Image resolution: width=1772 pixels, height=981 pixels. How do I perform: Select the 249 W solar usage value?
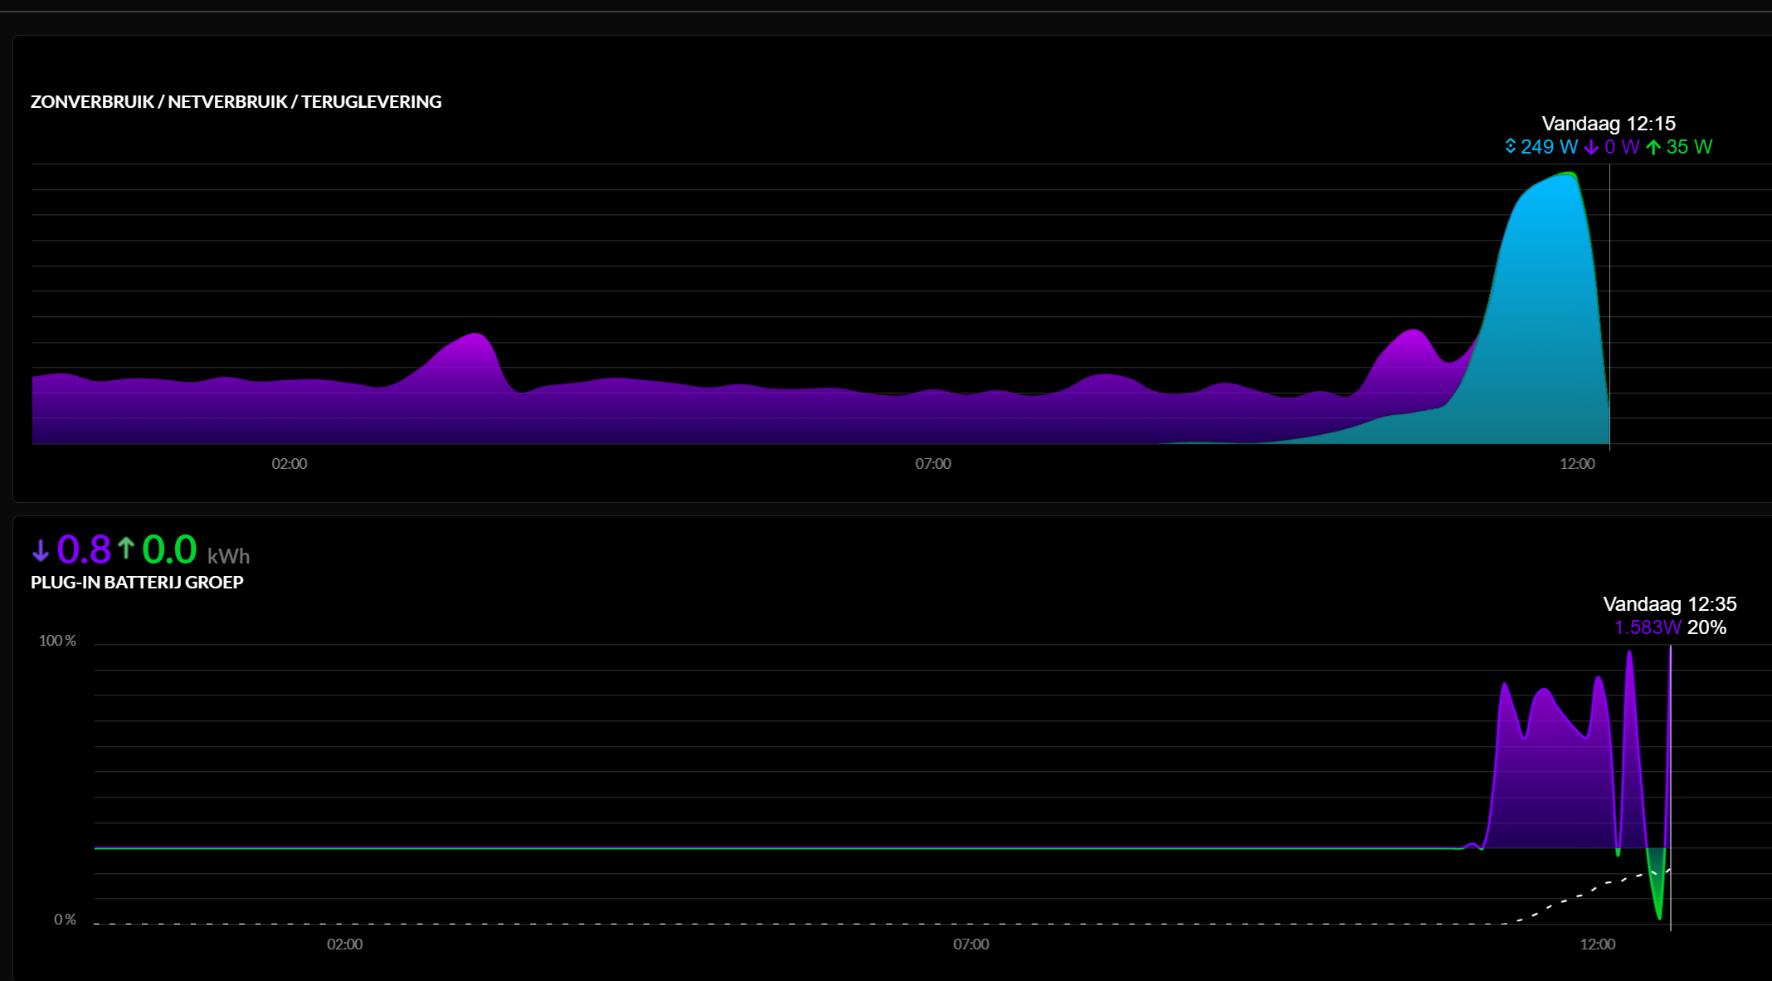point(1550,147)
